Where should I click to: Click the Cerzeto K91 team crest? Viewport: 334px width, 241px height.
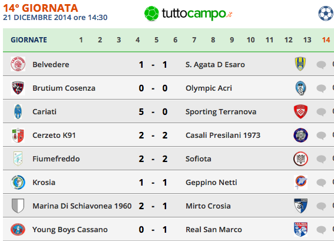pyautogui.click(x=18, y=135)
